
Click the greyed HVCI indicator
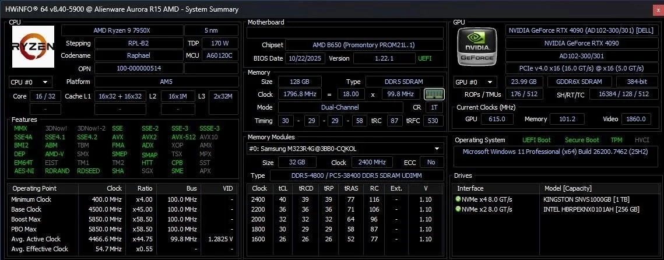pos(642,140)
